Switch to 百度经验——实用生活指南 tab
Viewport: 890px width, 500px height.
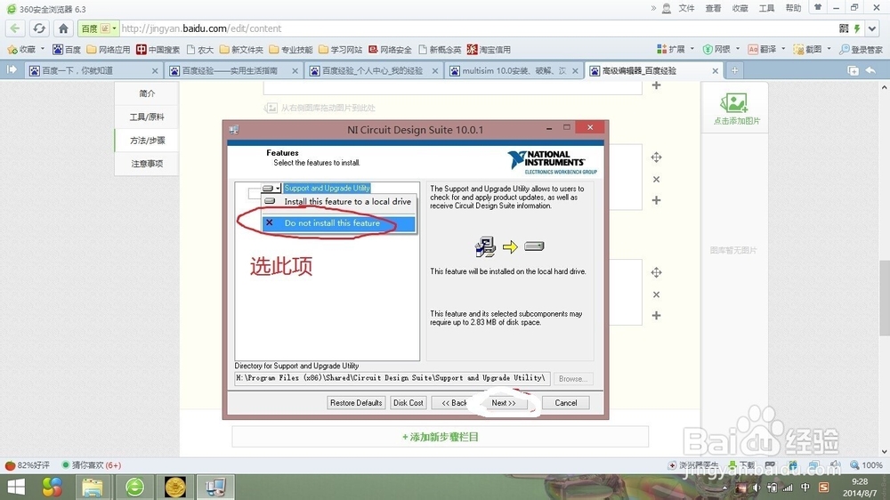[x=234, y=70]
